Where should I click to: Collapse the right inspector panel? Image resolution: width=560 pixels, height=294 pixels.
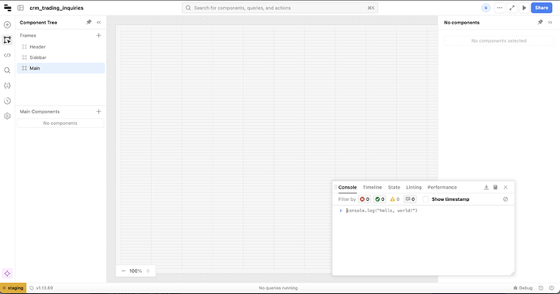[550, 23]
